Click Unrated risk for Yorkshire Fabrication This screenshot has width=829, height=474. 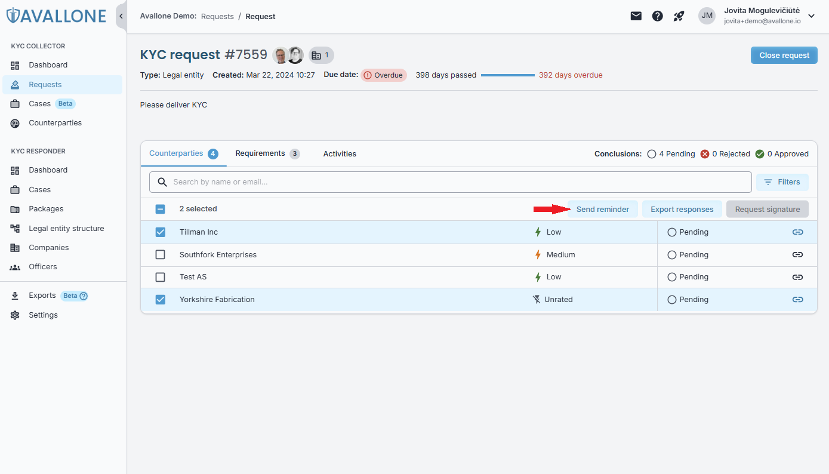[x=553, y=300]
